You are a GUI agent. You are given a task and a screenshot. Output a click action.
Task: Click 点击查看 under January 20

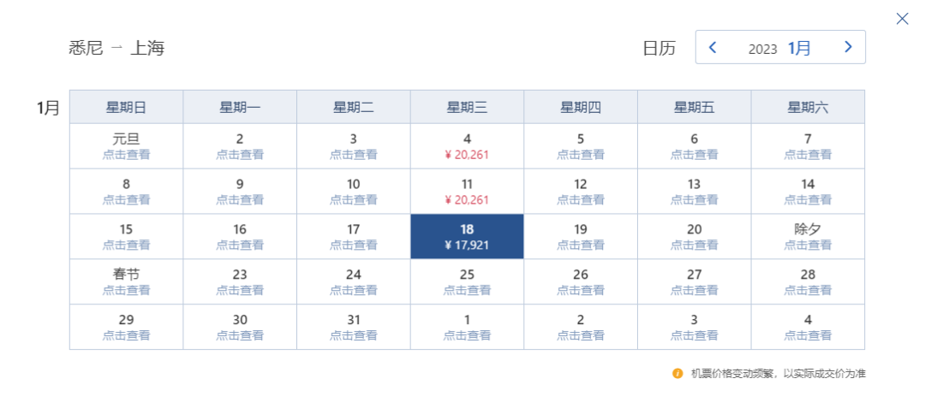(694, 245)
